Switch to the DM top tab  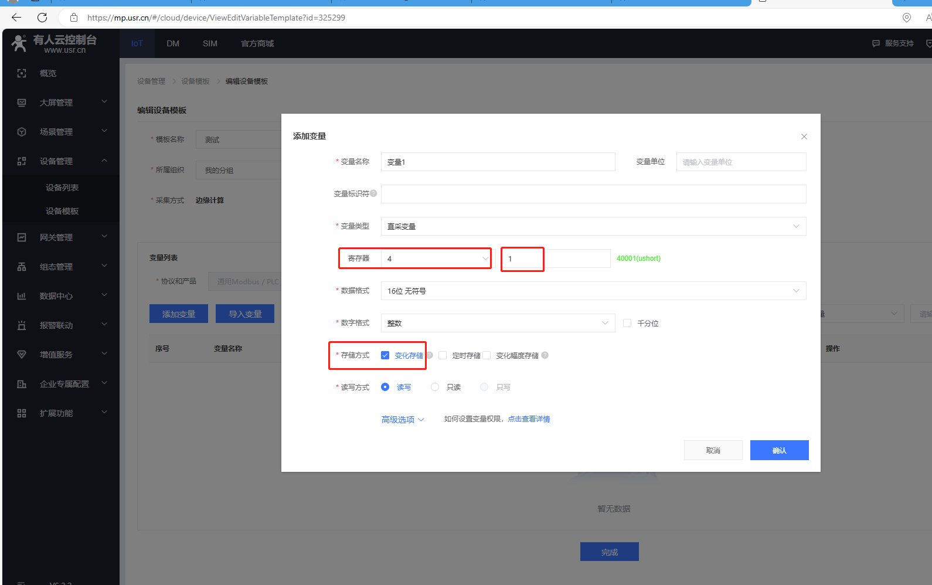(x=173, y=43)
